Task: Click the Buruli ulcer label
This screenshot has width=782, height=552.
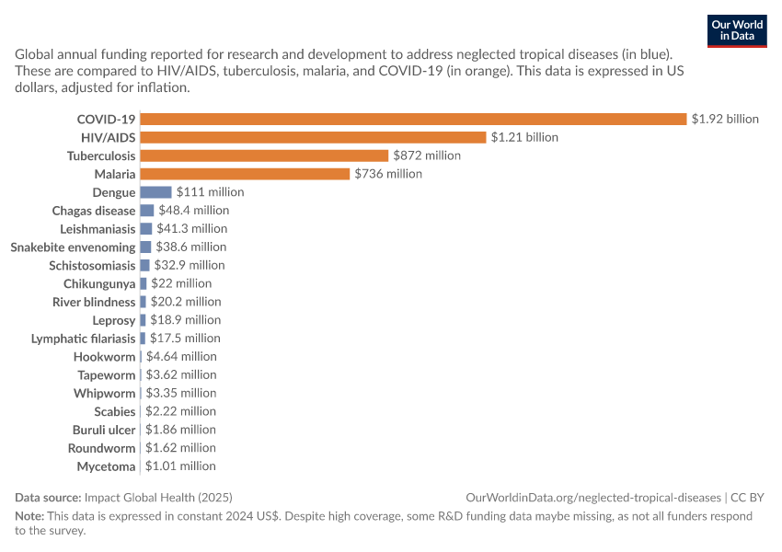Action: click(x=104, y=430)
